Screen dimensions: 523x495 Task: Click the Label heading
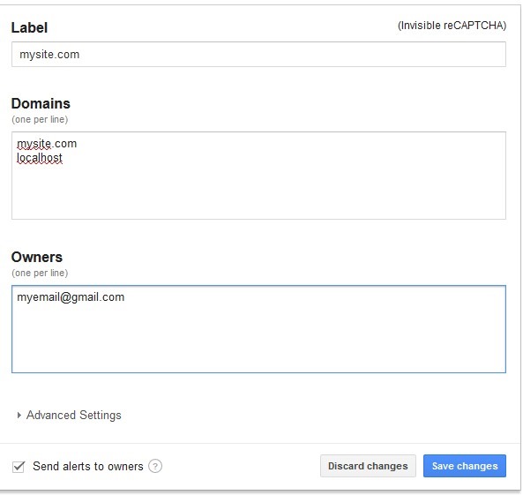(x=29, y=27)
